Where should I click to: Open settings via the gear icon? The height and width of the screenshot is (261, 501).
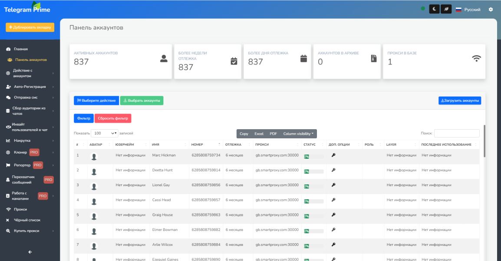coord(491,9)
